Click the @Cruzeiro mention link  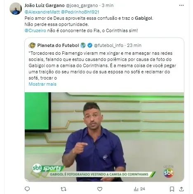pos(35,30)
